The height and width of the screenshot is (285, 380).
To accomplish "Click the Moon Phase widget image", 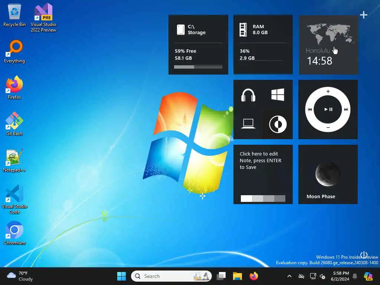I will click(328, 174).
